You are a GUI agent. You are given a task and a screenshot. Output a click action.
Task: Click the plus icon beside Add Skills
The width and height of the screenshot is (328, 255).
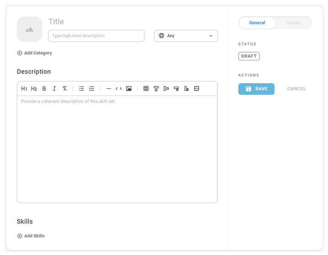20,236
